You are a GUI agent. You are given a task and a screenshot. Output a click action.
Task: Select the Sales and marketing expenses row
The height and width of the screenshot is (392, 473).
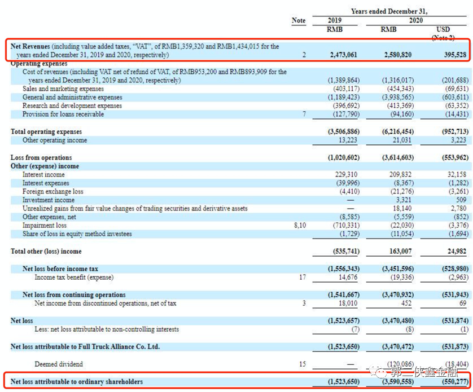(240, 89)
